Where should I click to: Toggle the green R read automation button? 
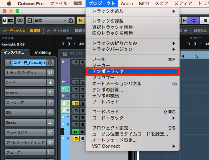click(75, 131)
